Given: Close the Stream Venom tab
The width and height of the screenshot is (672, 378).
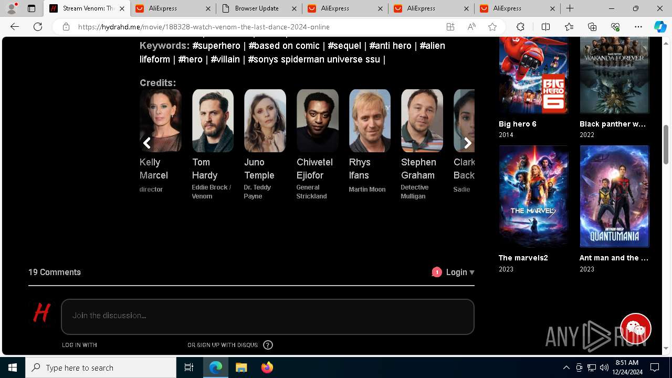Looking at the screenshot, I should (122, 8).
